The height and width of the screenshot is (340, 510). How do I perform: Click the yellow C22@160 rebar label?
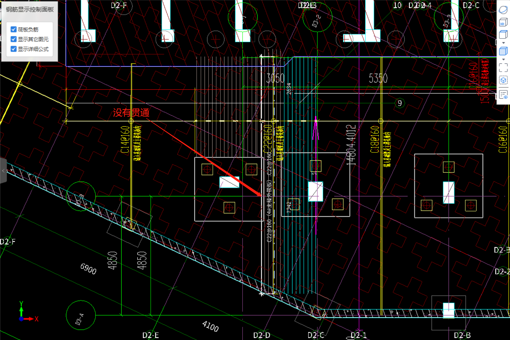[x=267, y=139]
